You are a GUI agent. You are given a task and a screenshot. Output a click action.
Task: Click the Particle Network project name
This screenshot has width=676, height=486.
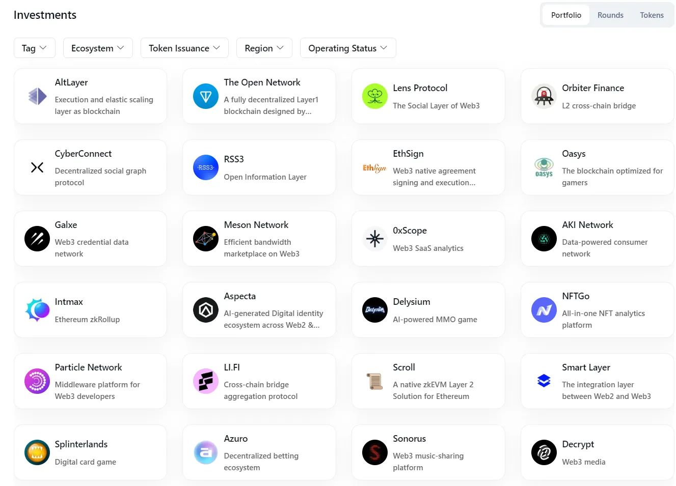89,367
